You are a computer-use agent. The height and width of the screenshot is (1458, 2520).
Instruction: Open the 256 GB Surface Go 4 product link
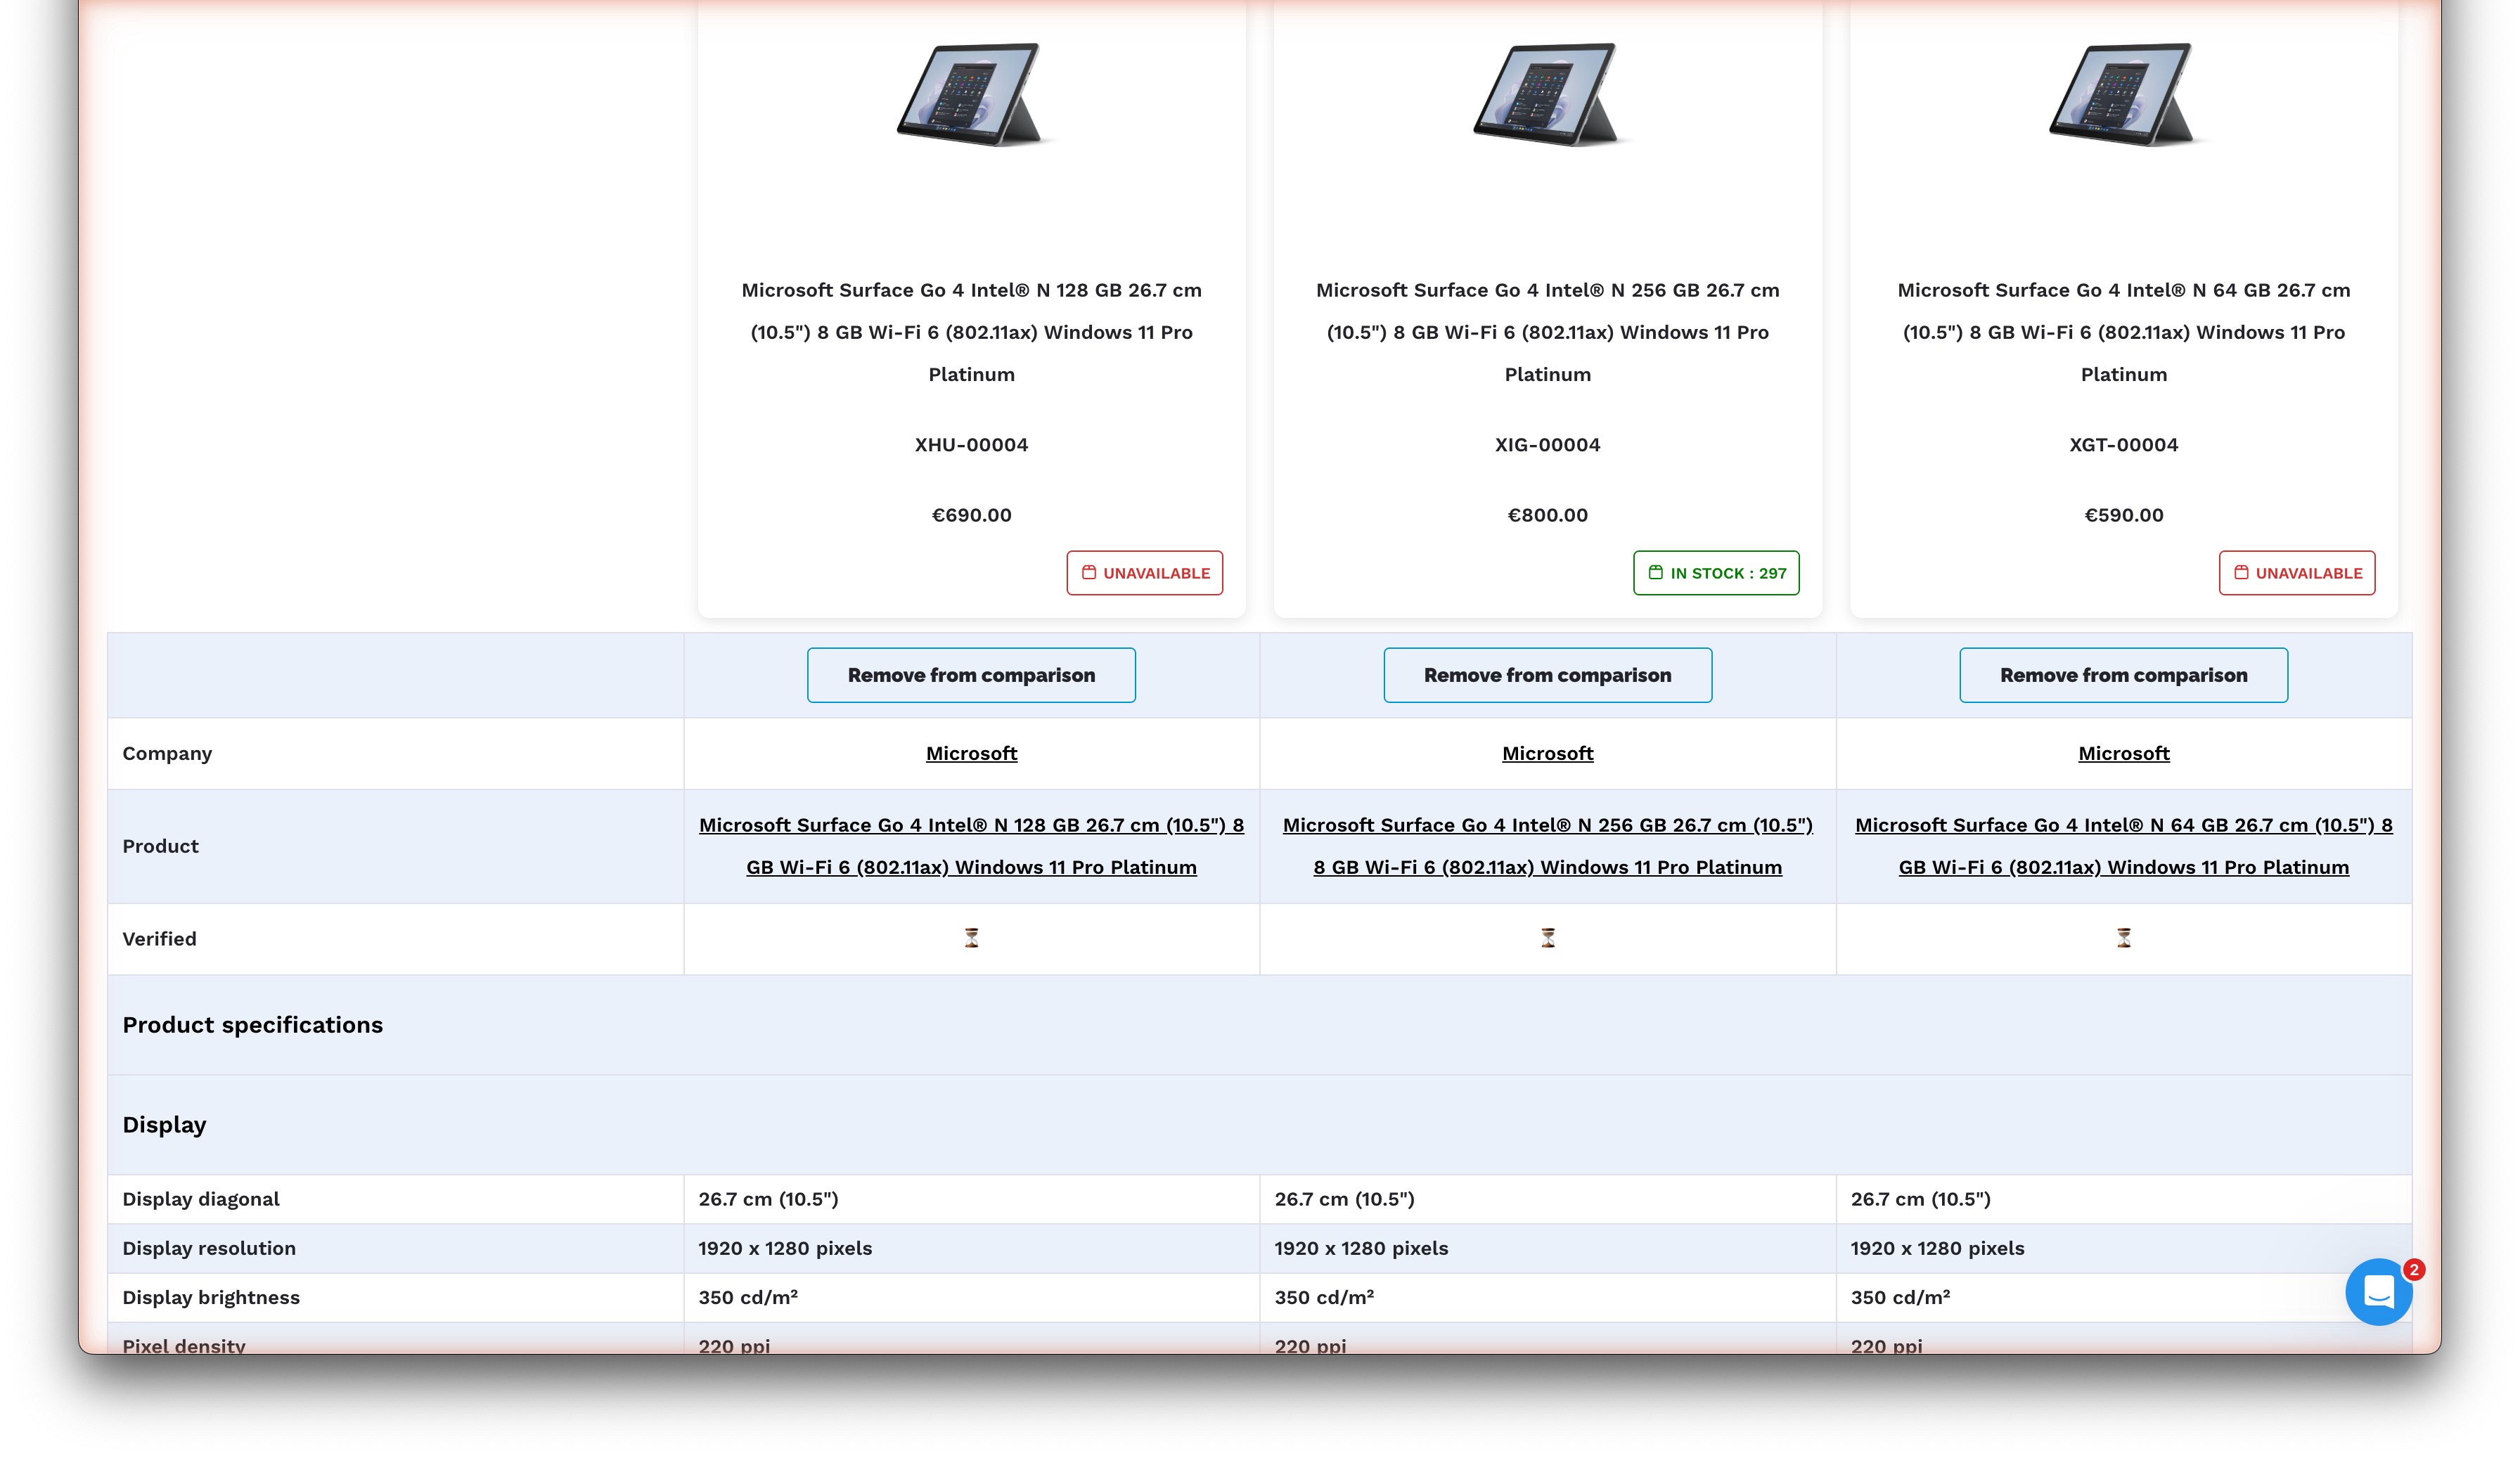click(1547, 845)
